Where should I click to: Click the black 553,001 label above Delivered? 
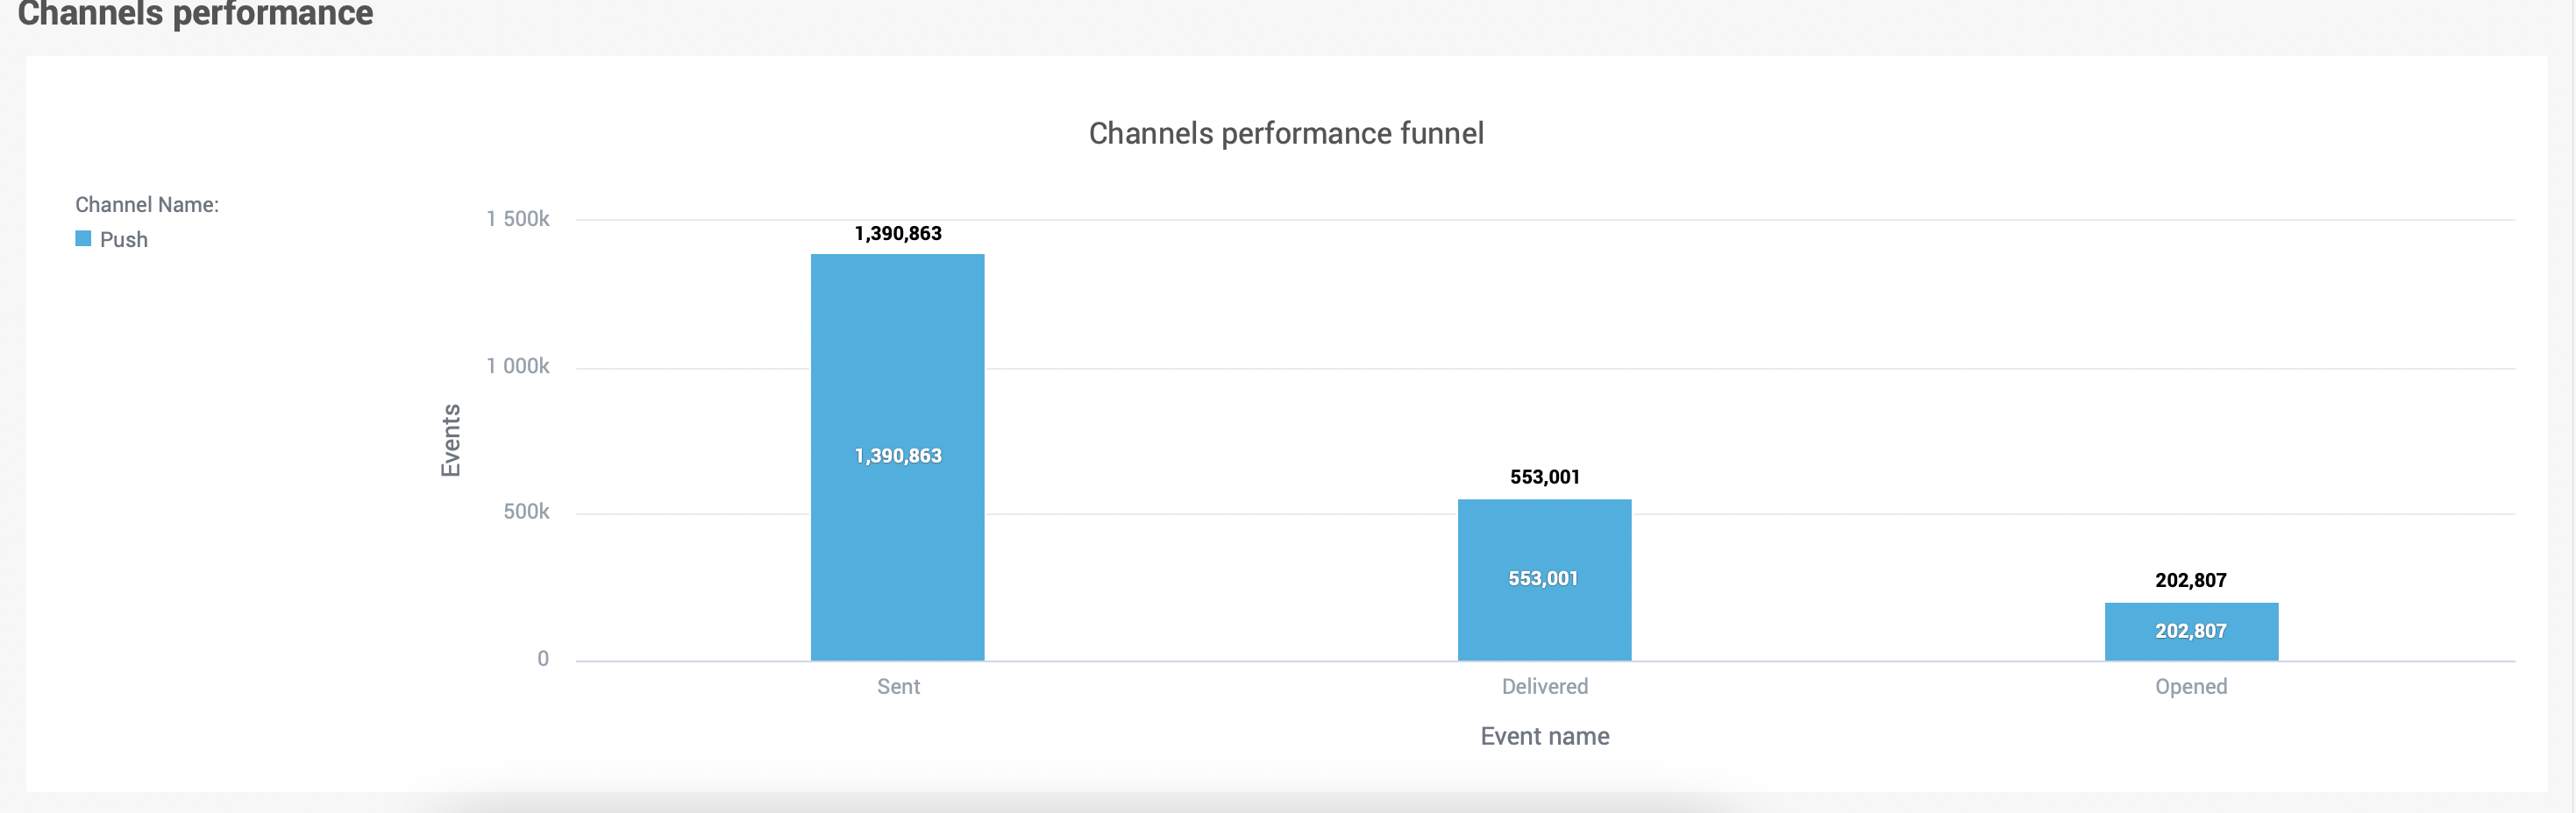1544,477
